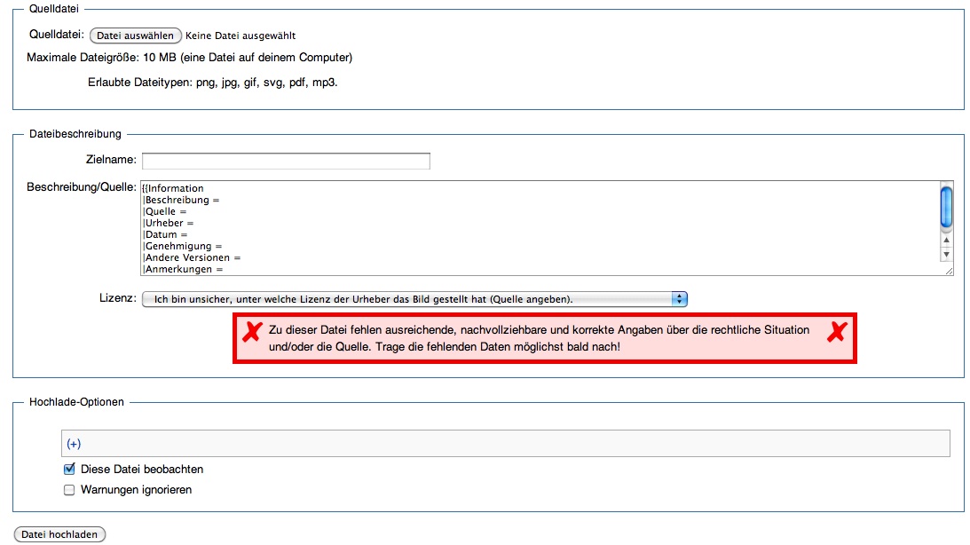Viewport: 970px width, 545px height.
Task: Open the Lizenz dropdown menu
Action: 414,299
